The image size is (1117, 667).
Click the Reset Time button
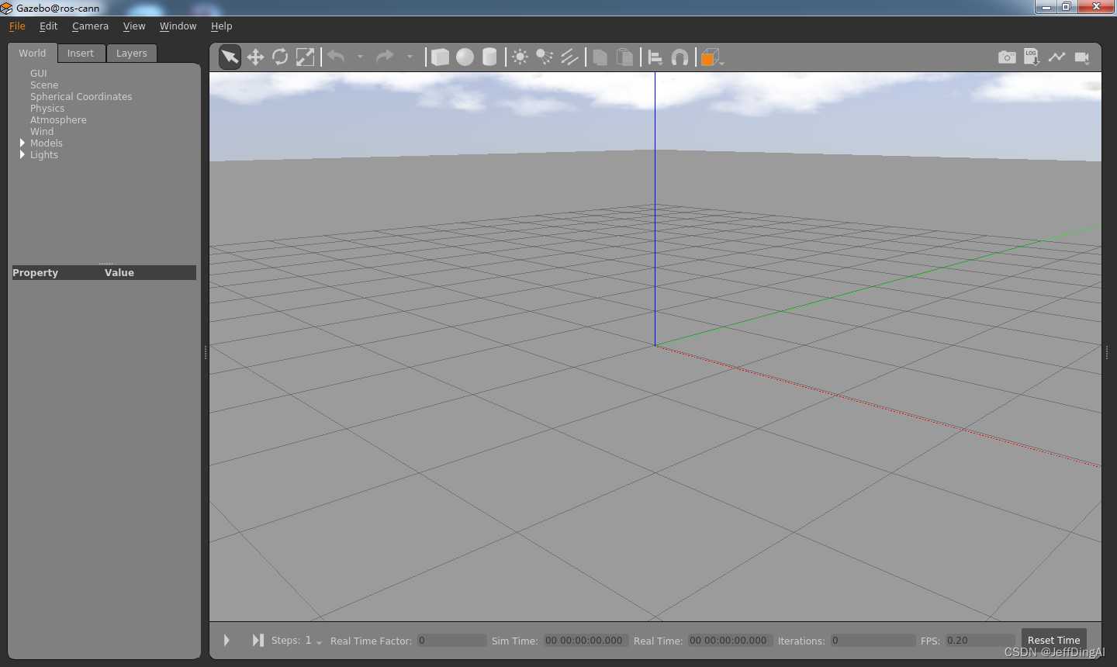[x=1053, y=641]
